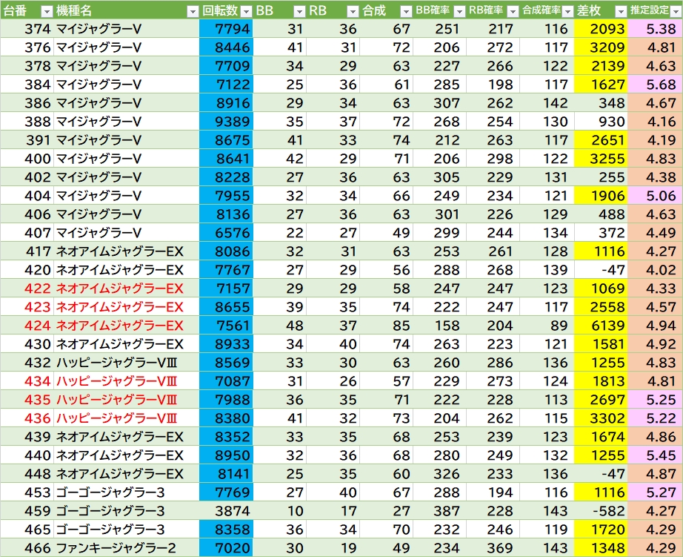
Task: Click the pink 5.68 推定設定 cell
Action: point(655,85)
